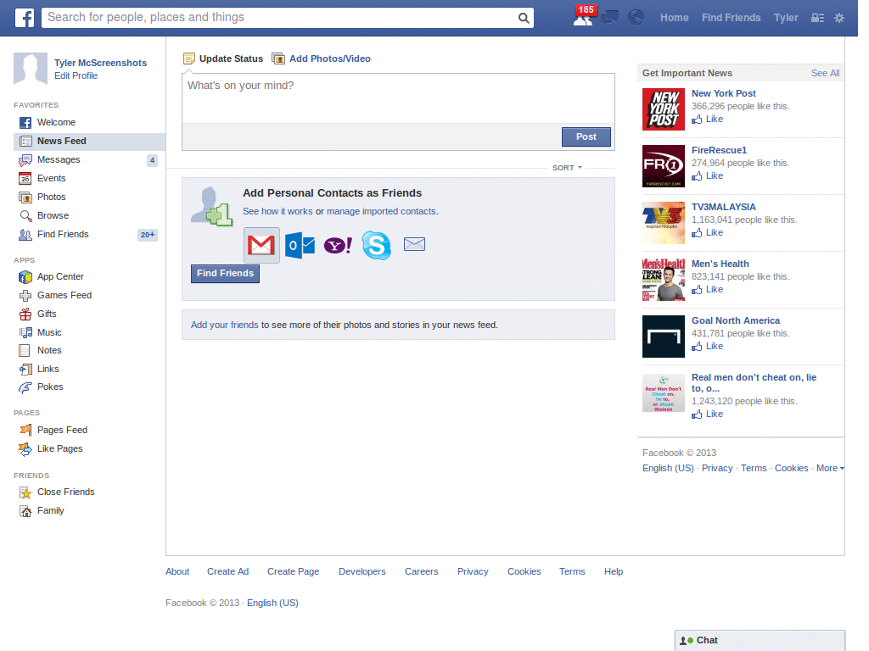This screenshot has height=651, width=869.
Task: Like the FireRescue1 page
Action: pos(707,176)
